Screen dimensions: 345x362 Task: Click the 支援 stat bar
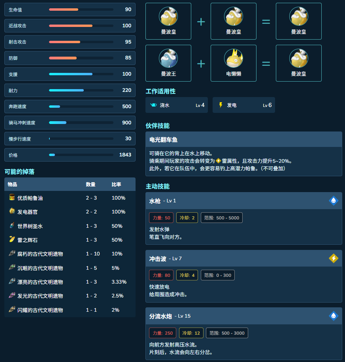81,74
